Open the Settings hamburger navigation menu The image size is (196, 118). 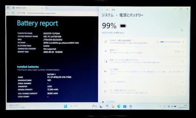pyautogui.click(x=107, y=10)
